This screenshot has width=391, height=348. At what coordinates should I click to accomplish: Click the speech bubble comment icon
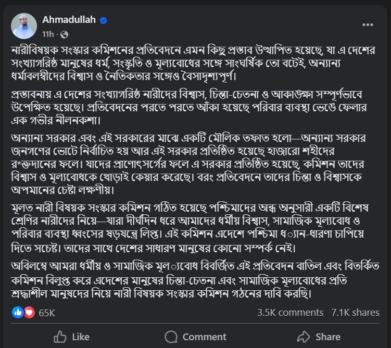click(x=171, y=337)
